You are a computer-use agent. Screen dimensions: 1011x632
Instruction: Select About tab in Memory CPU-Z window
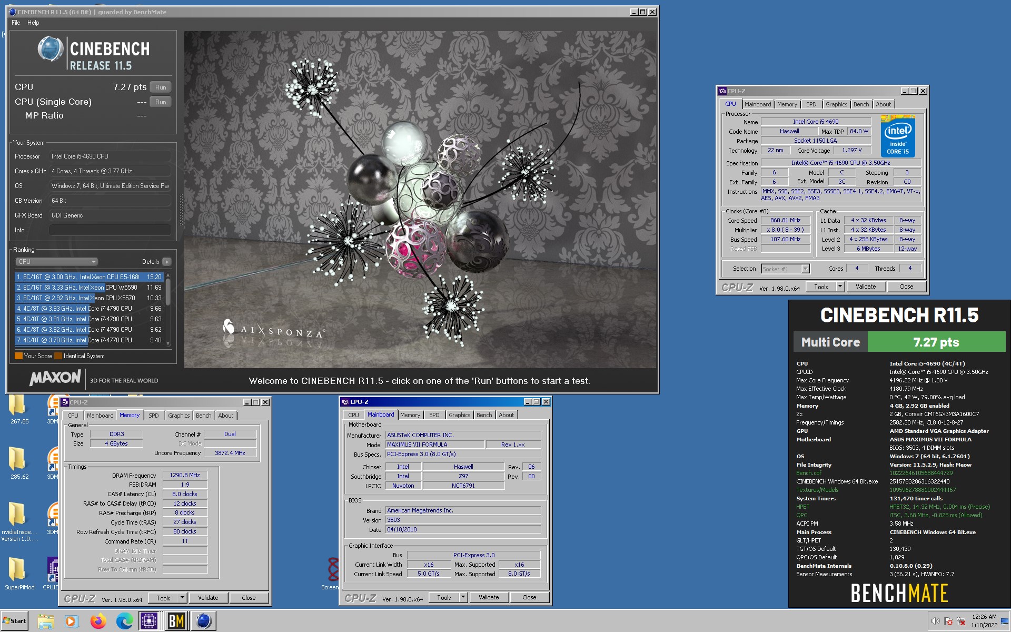[225, 416]
